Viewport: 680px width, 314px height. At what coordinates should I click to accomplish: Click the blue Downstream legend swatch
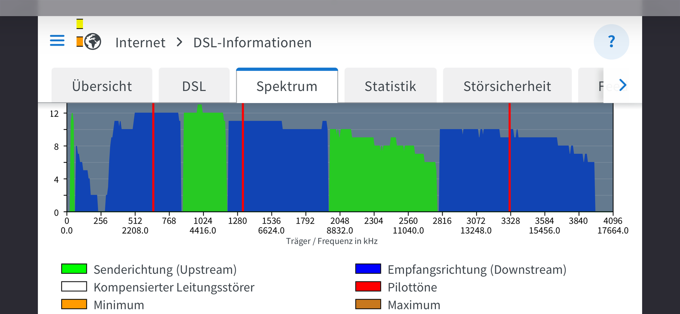[368, 269]
